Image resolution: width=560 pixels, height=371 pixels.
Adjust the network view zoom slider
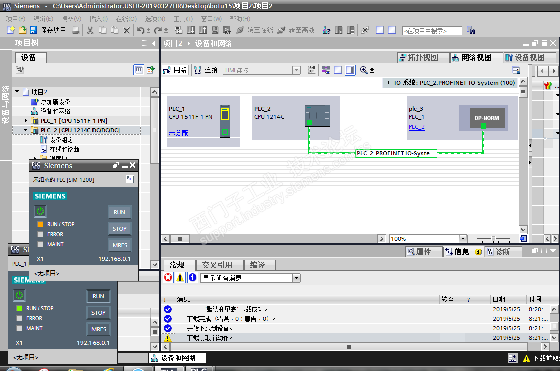pos(493,238)
